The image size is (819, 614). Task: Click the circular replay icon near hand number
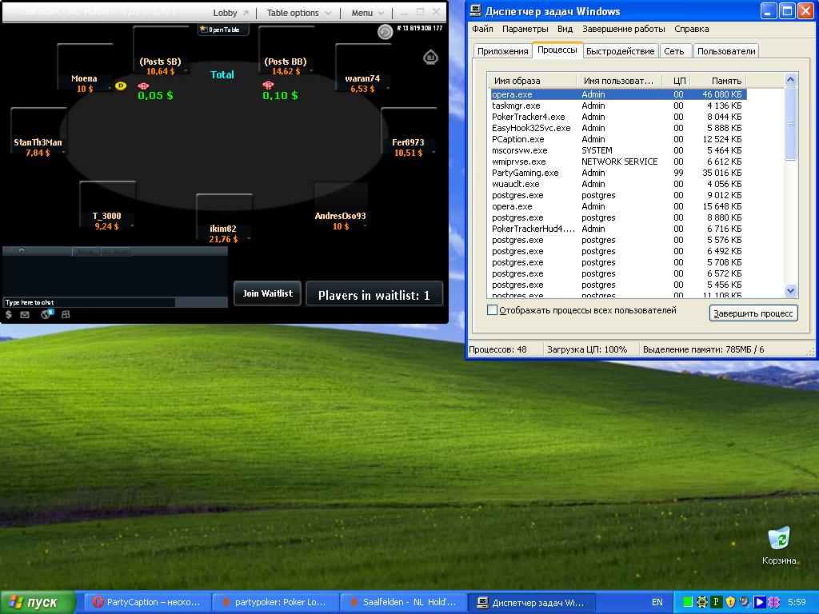pos(385,32)
